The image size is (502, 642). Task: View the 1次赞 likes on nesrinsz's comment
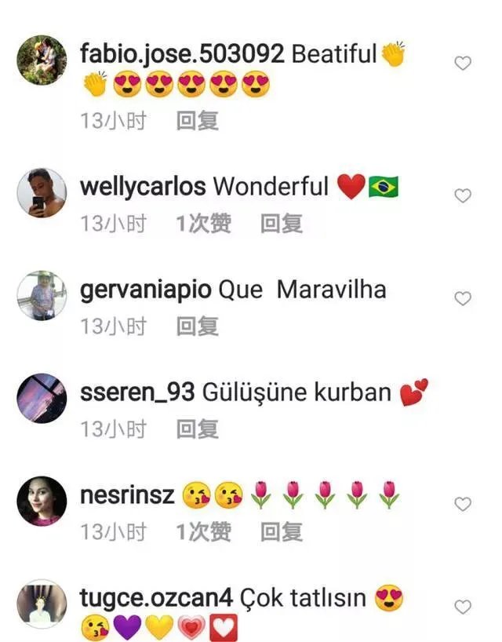click(203, 532)
